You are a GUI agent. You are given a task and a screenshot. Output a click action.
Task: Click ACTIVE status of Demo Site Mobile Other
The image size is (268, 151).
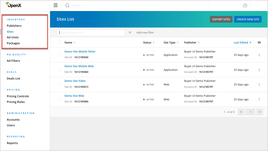pyautogui.click(x=149, y=55)
